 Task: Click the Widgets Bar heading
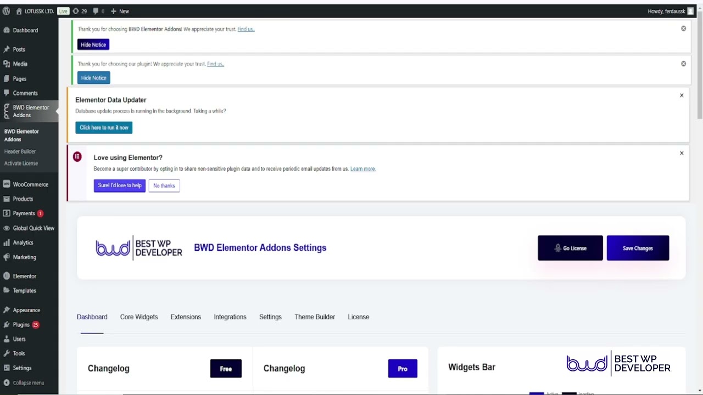472,367
